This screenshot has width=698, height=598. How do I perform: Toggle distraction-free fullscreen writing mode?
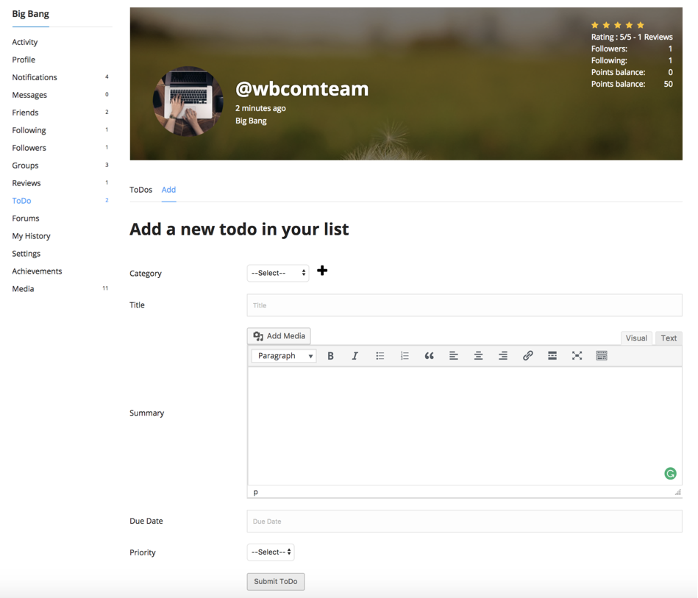point(577,355)
